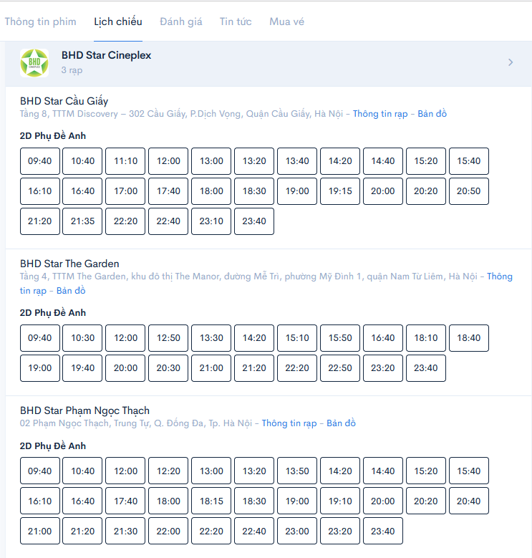Select the 13:50 showtime

(x=297, y=471)
